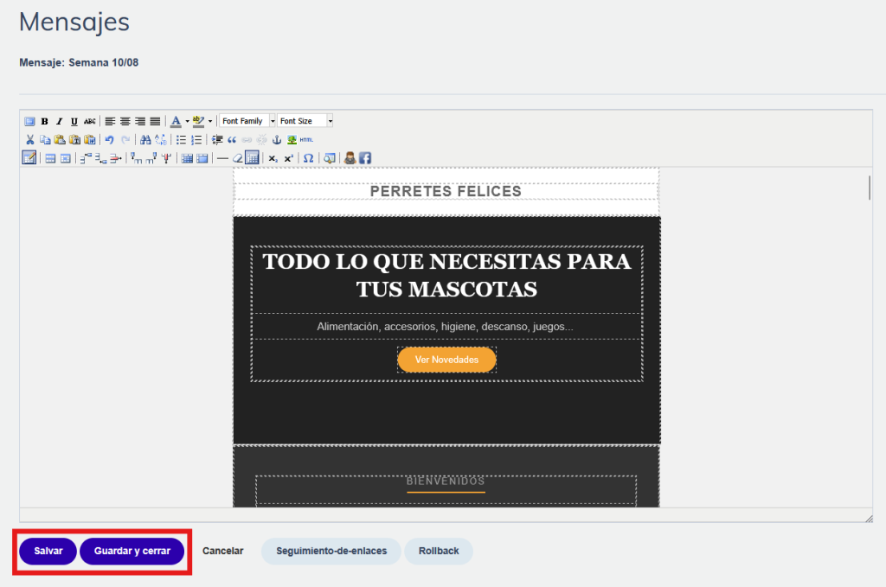Insert an anchor
Viewport: 886px width, 587px height.
coord(277,139)
